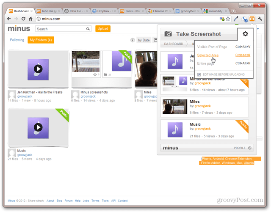Screen dimensions: 271x212
Task: Choose Entire page screenshot option
Action: click(206, 63)
